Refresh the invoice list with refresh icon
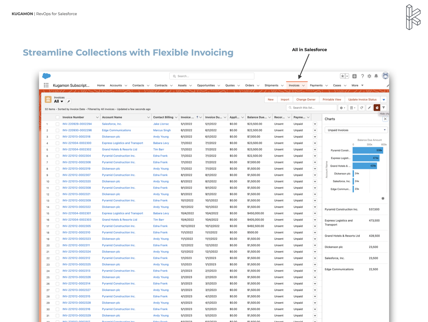This screenshot has width=428, height=322. [x=362, y=107]
